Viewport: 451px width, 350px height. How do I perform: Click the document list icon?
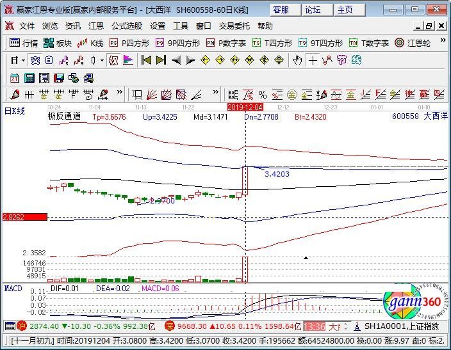coord(44,78)
